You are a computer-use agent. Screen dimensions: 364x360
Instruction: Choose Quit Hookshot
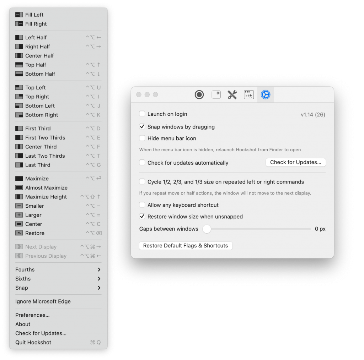58,342
